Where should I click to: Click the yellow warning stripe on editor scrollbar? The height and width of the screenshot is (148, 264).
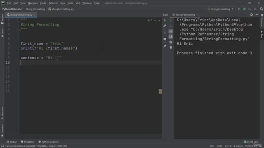160,91
